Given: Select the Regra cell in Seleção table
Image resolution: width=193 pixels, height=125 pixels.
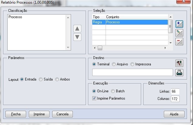Looking at the screenshot, I should click(99, 22).
